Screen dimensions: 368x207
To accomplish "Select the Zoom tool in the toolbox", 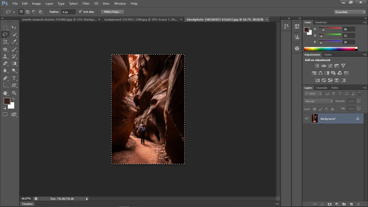I will tap(14, 93).
